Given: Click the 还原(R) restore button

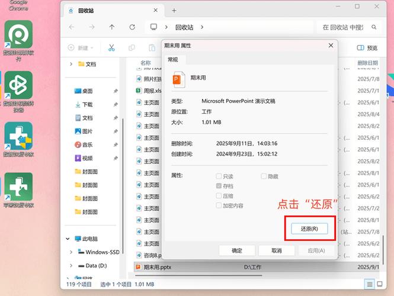Looking at the screenshot, I should 309,229.
